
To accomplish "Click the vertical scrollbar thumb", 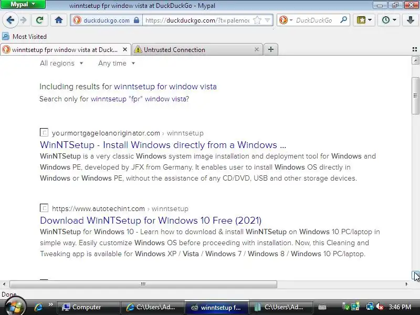I will (415, 96).
